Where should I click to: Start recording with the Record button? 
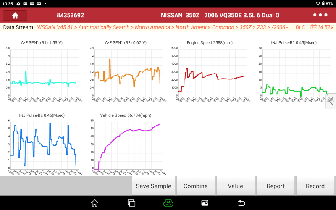tap(315, 186)
